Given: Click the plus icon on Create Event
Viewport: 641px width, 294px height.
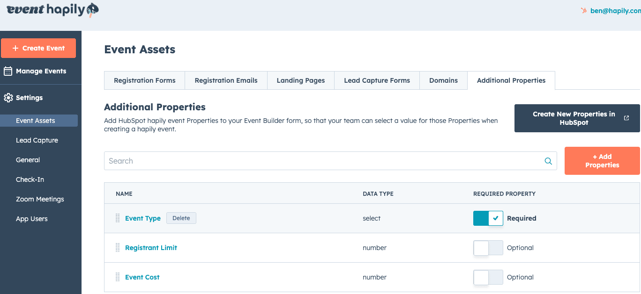Looking at the screenshot, I should point(16,48).
